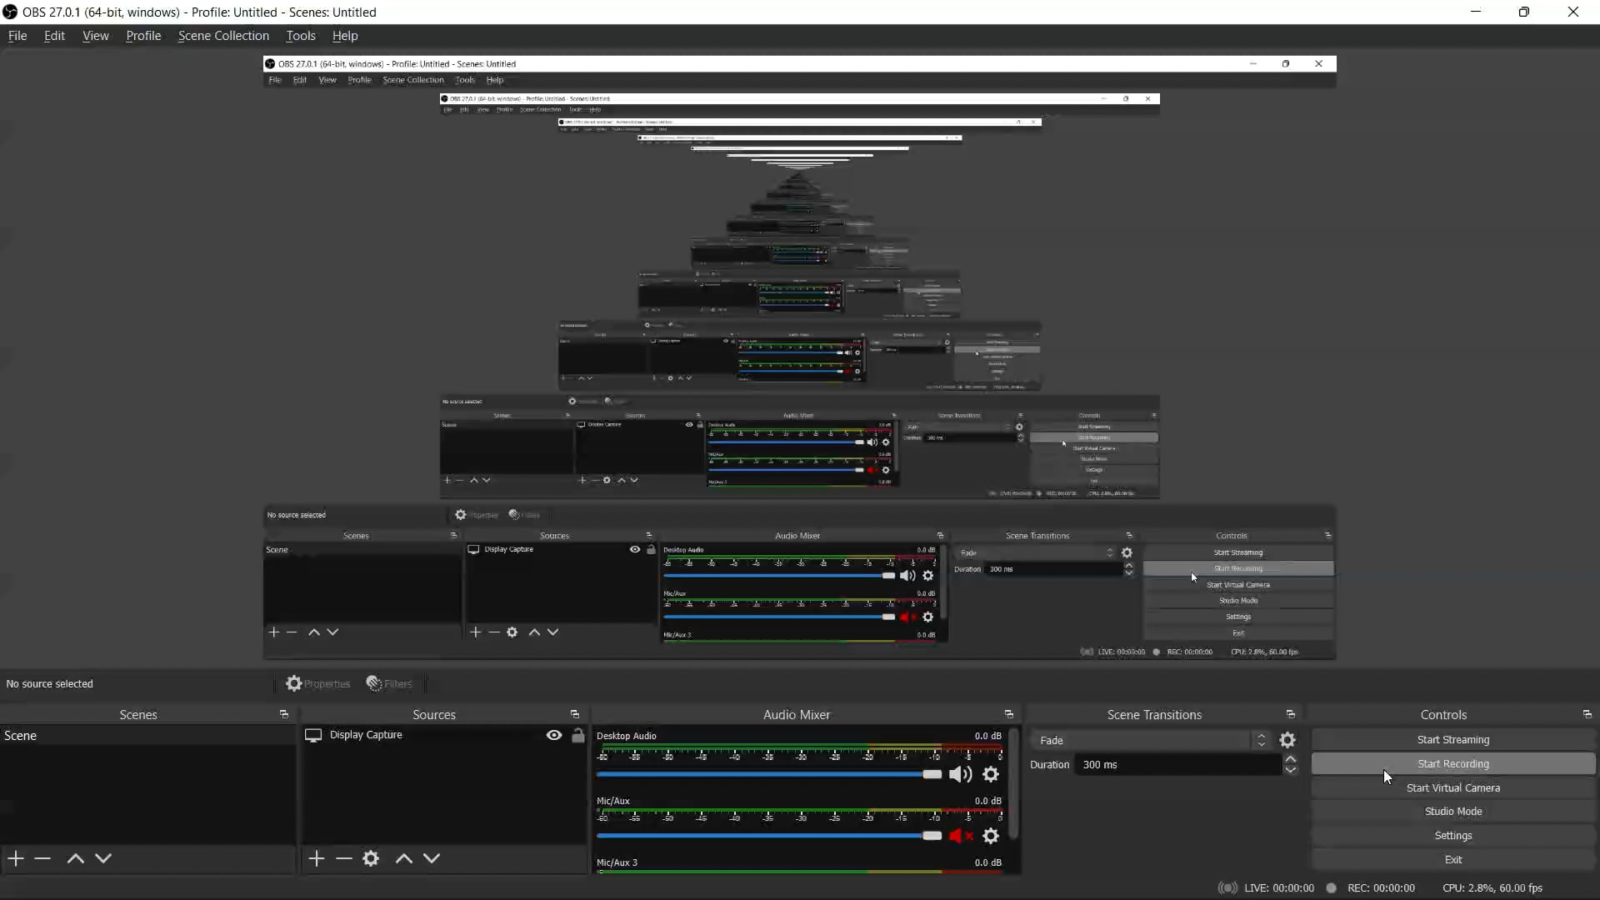Open Desktop Audio settings gear
The width and height of the screenshot is (1600, 900).
click(991, 774)
